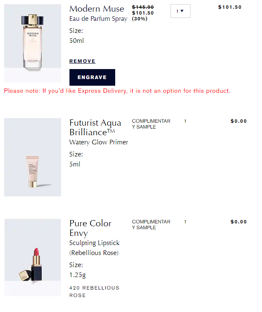Viewport: 262px width, 312px height.
Task: Click the Sculpting Lipstick subtitle text
Action: (x=94, y=243)
